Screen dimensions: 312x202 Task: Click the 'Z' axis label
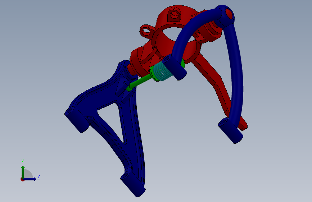[x=39, y=177]
